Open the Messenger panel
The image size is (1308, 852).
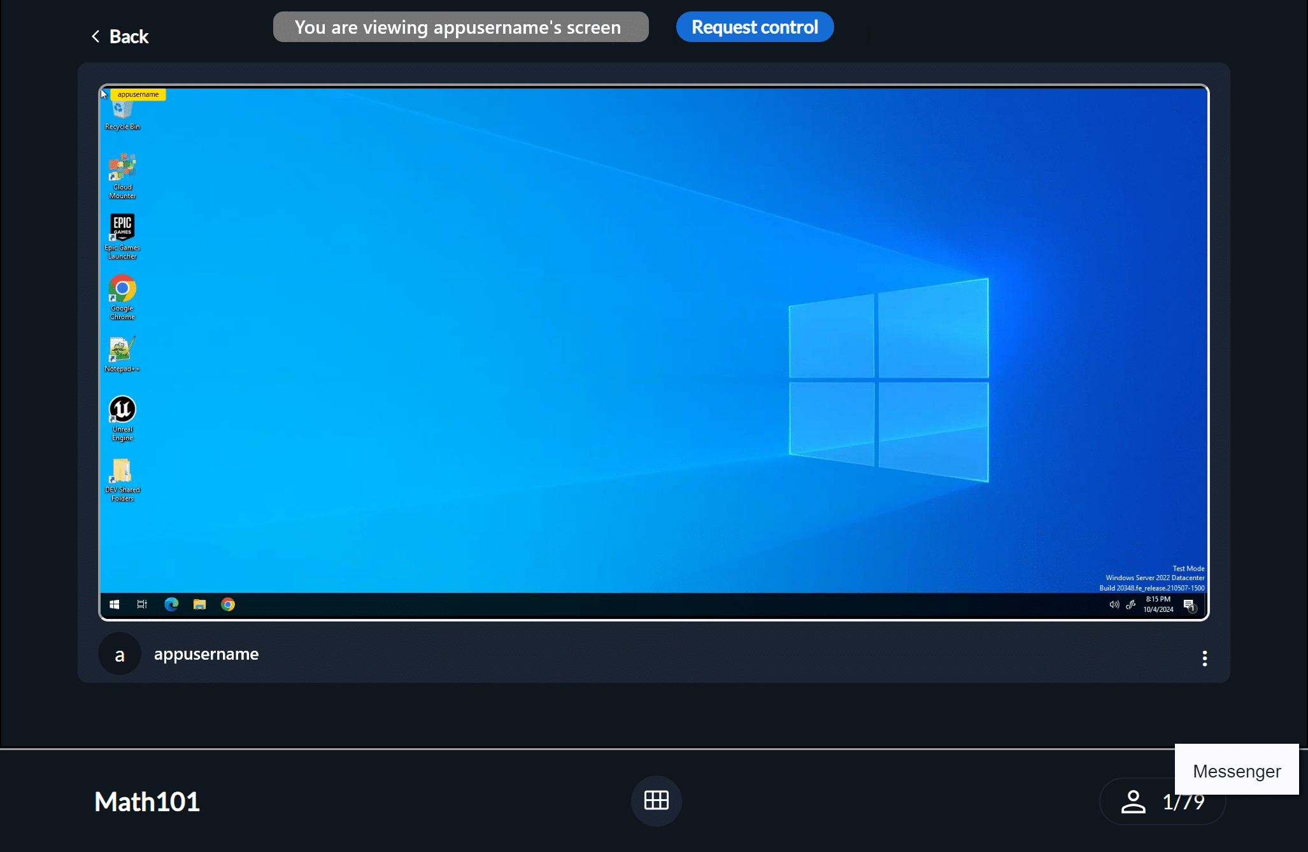[1236, 771]
